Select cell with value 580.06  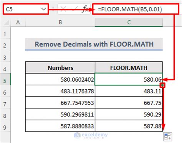point(129,79)
